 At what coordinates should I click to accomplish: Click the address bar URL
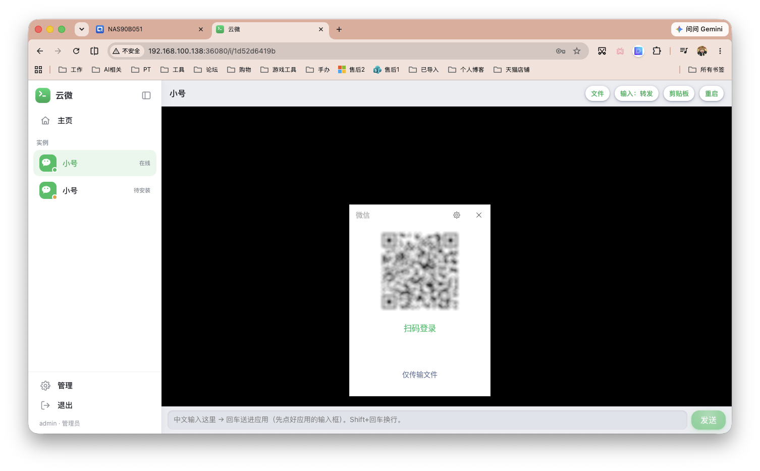pyautogui.click(x=212, y=51)
